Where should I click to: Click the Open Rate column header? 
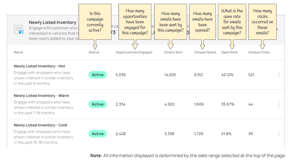(229, 52)
